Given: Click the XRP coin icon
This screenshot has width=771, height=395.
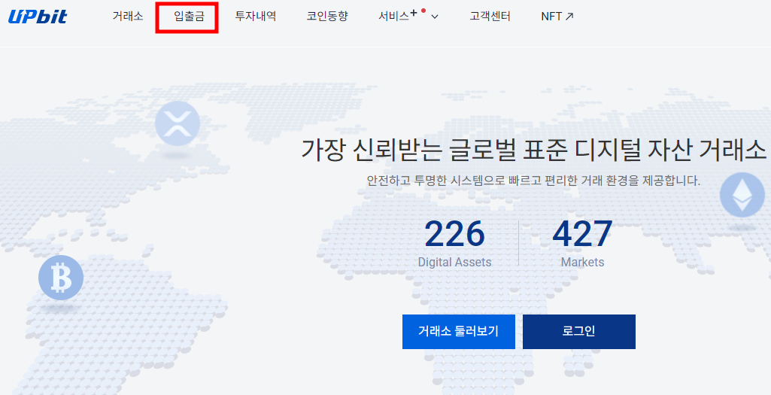Looking at the screenshot, I should pos(178,123).
